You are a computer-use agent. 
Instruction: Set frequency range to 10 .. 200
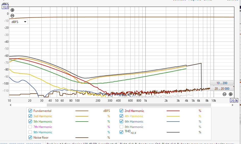[x=222, y=83]
